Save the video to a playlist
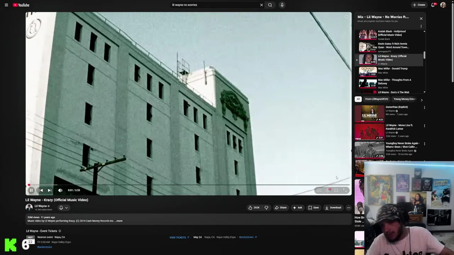The image size is (454, 255). click(314, 208)
